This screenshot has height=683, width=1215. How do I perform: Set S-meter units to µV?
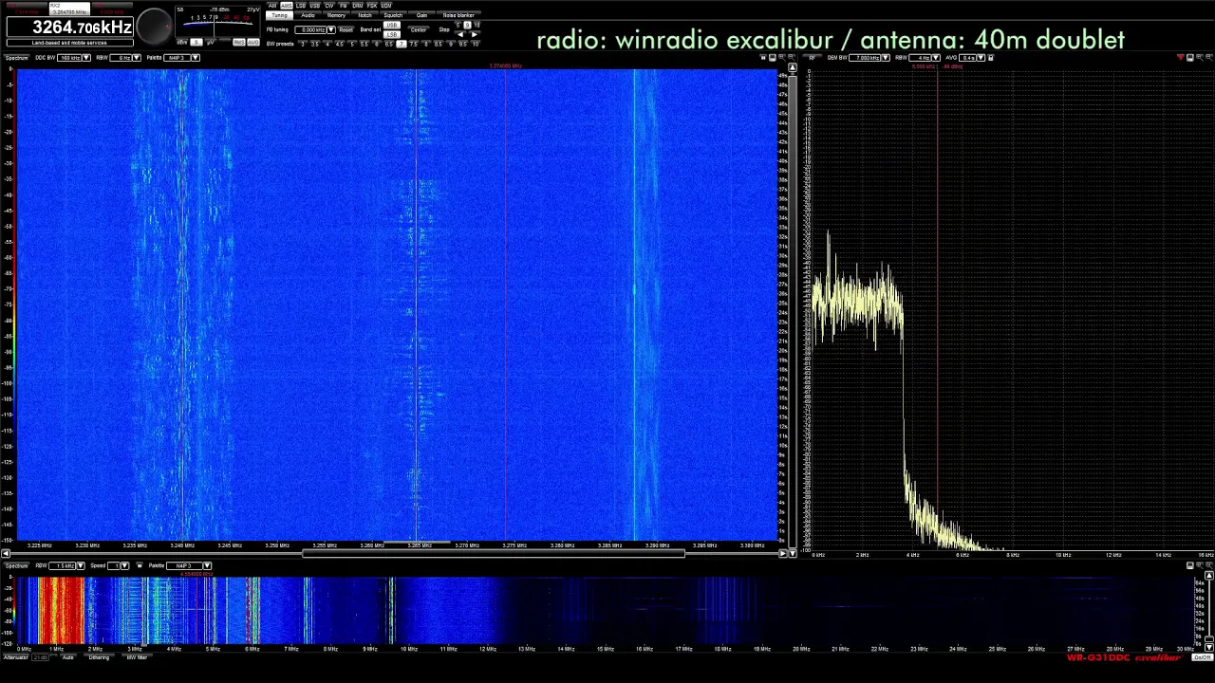point(210,42)
